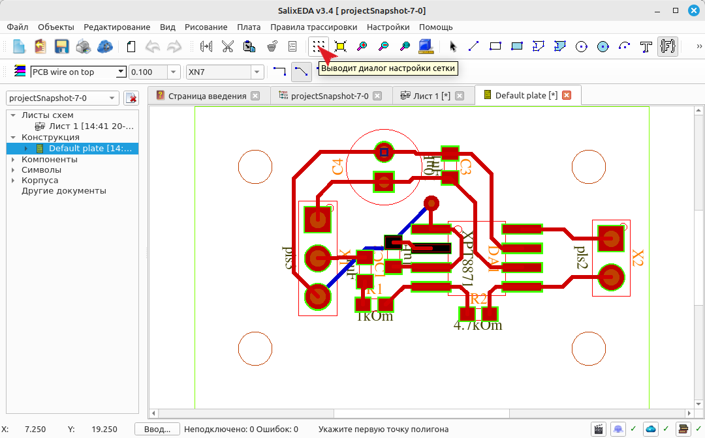Expand the Символы tree node
The image size is (705, 438).
[13, 170]
